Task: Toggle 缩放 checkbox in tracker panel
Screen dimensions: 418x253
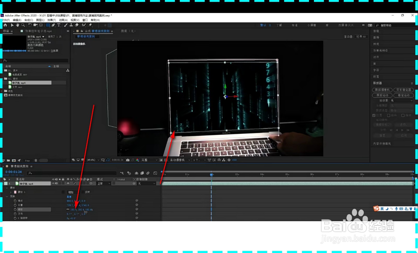Action: click(403, 115)
